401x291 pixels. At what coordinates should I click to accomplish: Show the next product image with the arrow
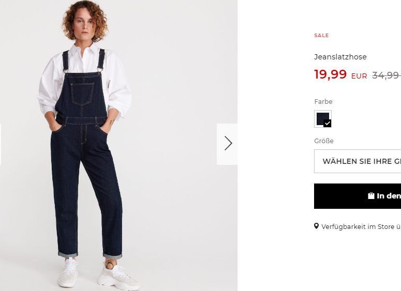pyautogui.click(x=227, y=144)
